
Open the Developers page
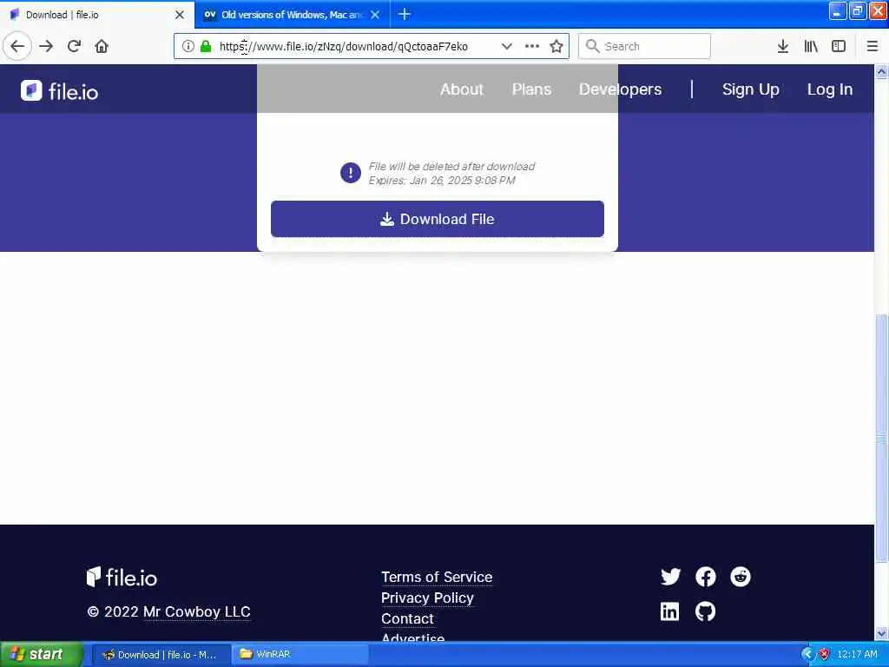[620, 89]
